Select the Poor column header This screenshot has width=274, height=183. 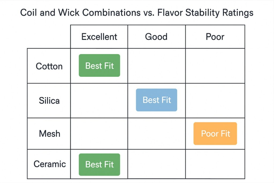click(x=215, y=36)
